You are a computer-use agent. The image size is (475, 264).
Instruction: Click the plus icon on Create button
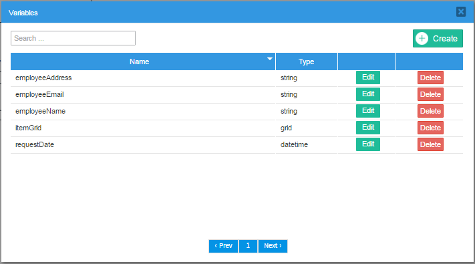[x=422, y=39]
